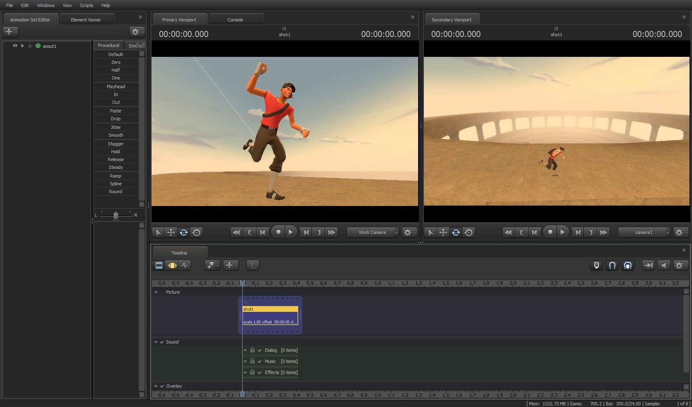Click the L–R balance slider handle
The height and width of the screenshot is (407, 692).
pyautogui.click(x=116, y=215)
